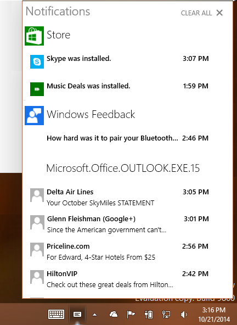The image size is (237, 325).
Task: Open Glenn Fleishman (Google+) notification
Action: [119, 224]
